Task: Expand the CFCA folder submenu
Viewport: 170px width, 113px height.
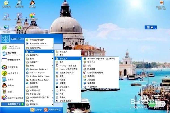Action: [x=39, y=101]
